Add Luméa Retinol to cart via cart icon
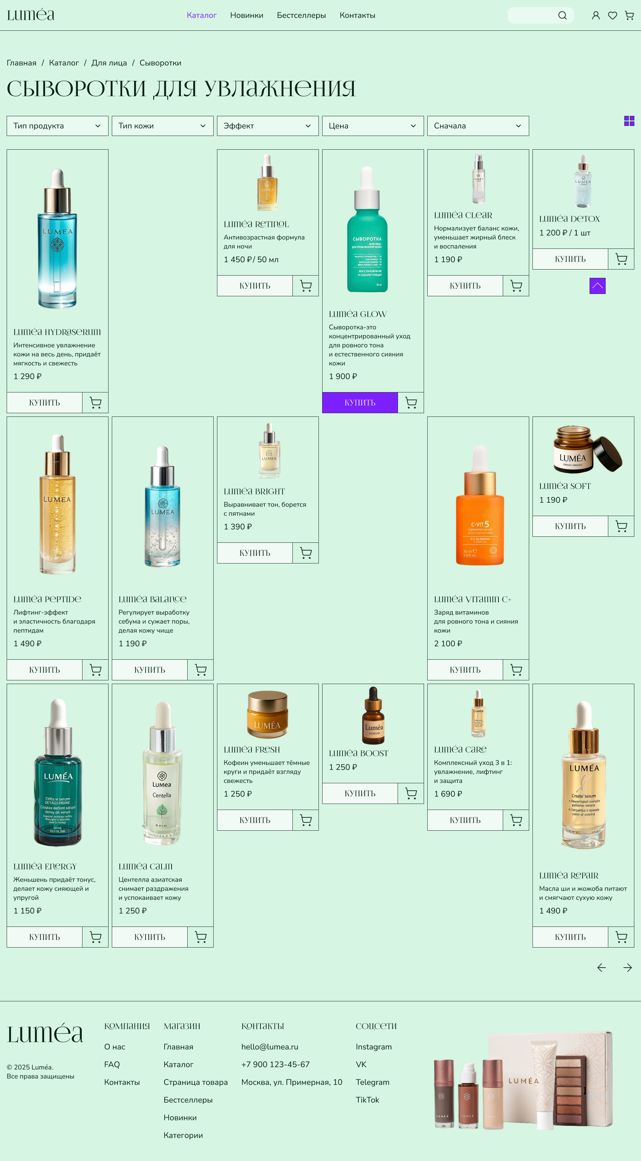Image resolution: width=641 pixels, height=1161 pixels. 305,286
